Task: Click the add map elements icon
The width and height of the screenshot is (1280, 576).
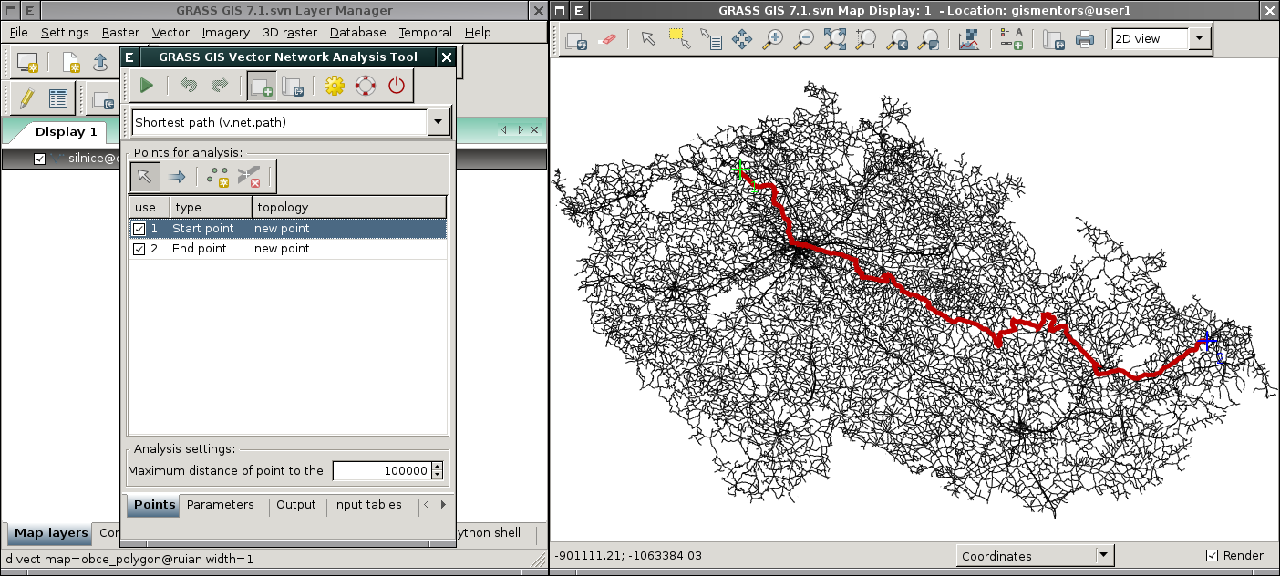Action: [1011, 39]
